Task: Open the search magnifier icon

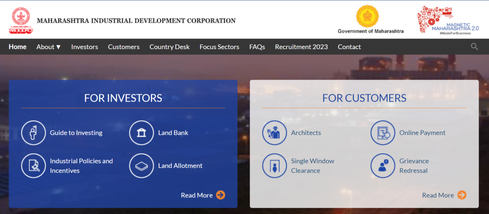Action: pos(474,47)
